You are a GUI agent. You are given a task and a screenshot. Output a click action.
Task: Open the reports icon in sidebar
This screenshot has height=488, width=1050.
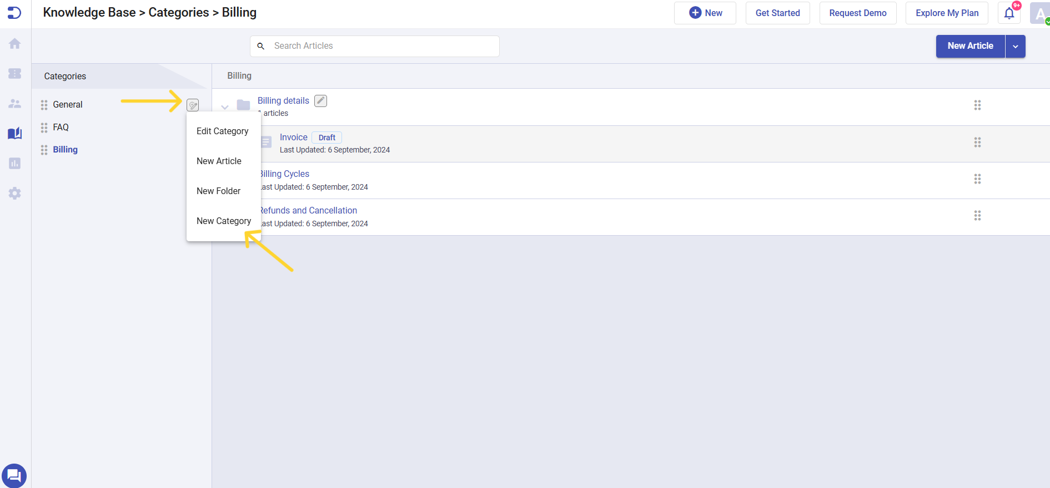[15, 163]
